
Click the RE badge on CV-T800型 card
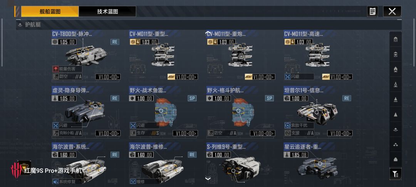click(115, 42)
